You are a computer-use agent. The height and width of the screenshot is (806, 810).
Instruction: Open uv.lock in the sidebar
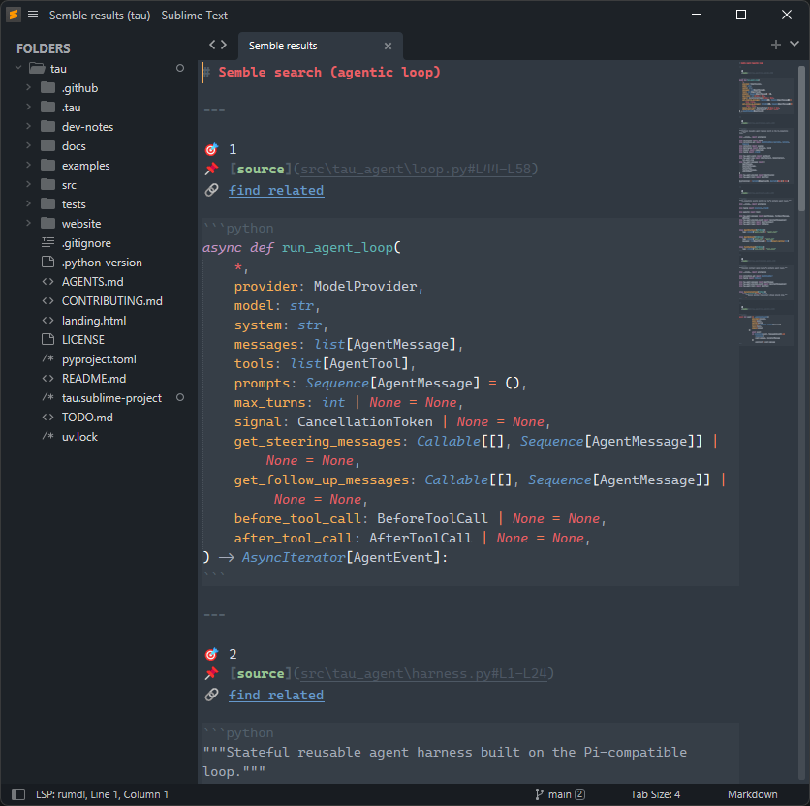click(x=79, y=437)
